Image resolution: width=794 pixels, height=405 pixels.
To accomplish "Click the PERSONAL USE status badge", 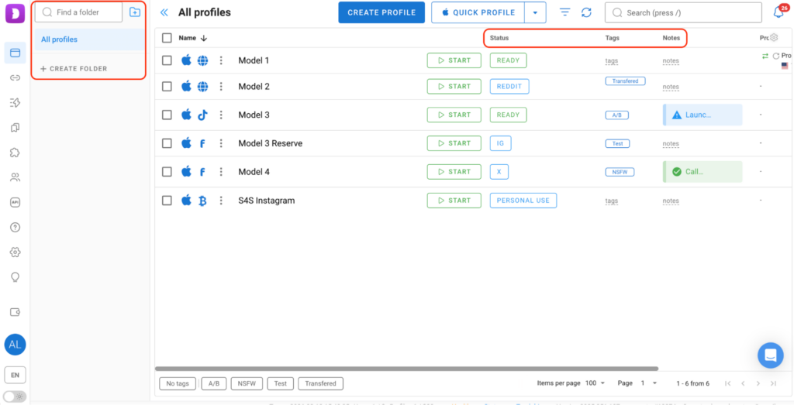I will coord(523,201).
